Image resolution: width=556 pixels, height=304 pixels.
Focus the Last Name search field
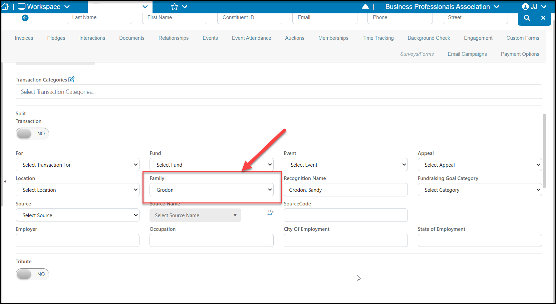coord(99,18)
